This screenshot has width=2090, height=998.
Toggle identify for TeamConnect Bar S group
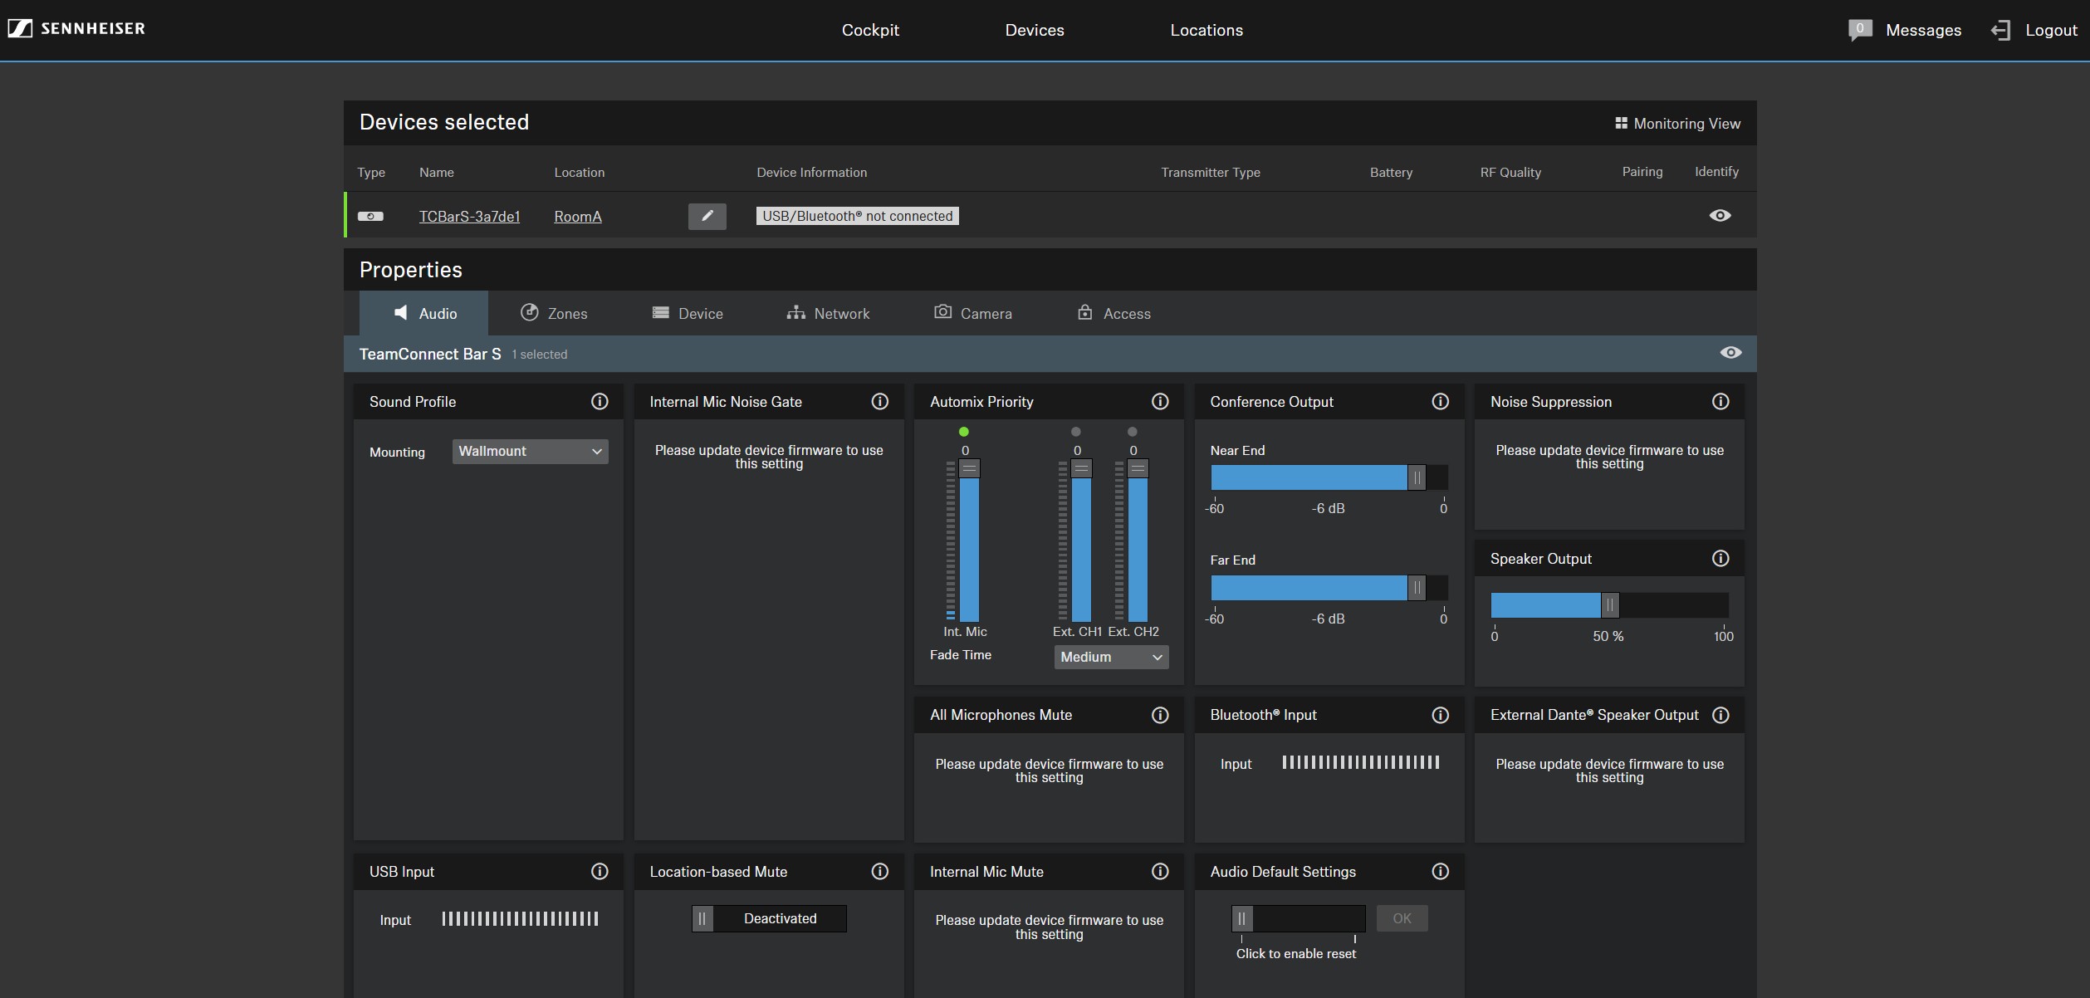pyautogui.click(x=1730, y=353)
